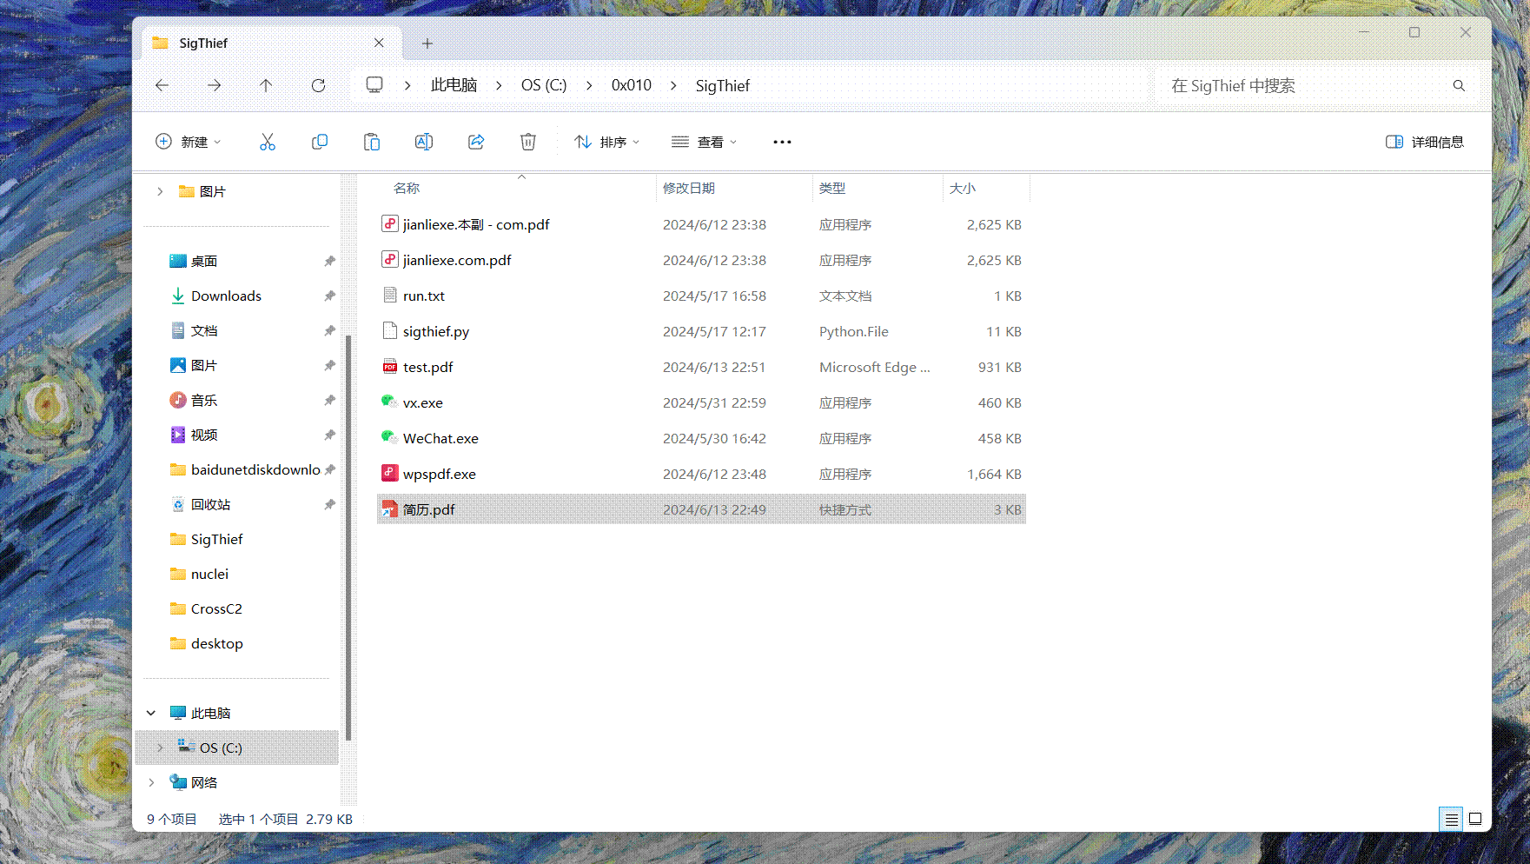Go back with the left arrow
The image size is (1530, 864).
pos(162,85)
